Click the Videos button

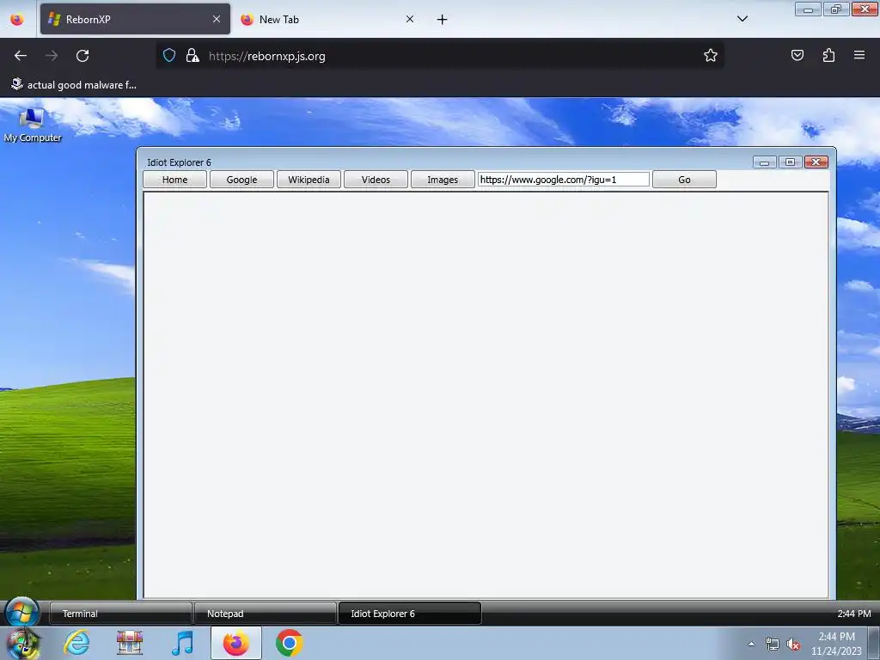click(x=376, y=180)
